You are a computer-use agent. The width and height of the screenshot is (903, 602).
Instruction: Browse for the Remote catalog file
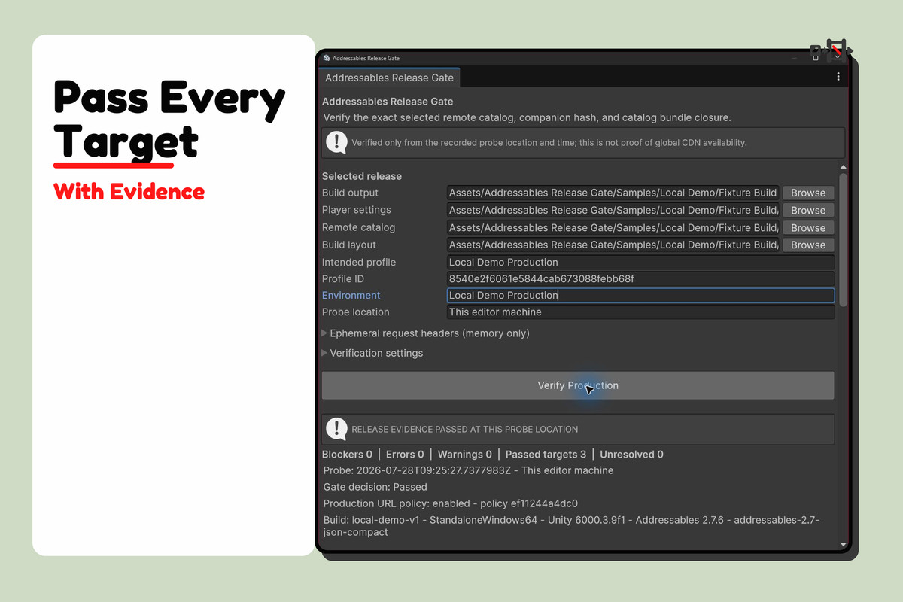click(808, 227)
